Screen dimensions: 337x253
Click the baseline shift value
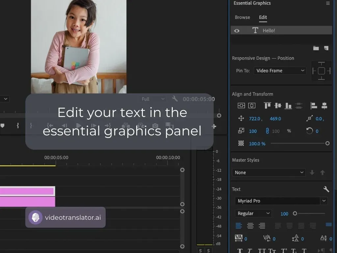(330, 239)
